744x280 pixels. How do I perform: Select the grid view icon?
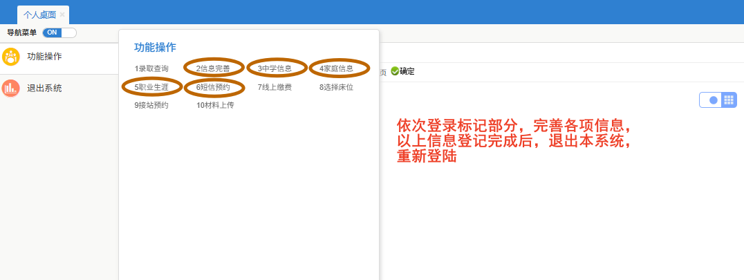coord(729,100)
